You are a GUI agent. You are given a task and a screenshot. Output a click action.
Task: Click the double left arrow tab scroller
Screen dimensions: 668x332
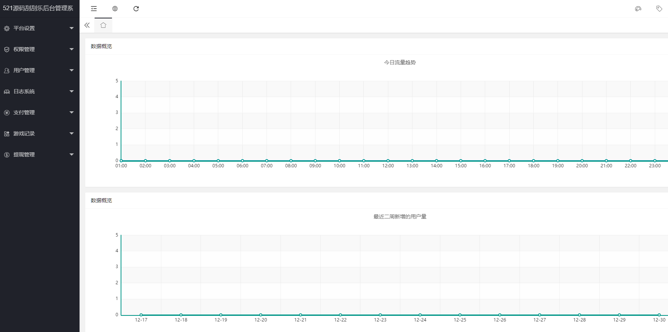pos(87,25)
